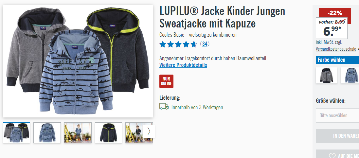The image size is (359, 158).
Task: Click the star rating icons
Action: click(x=178, y=44)
